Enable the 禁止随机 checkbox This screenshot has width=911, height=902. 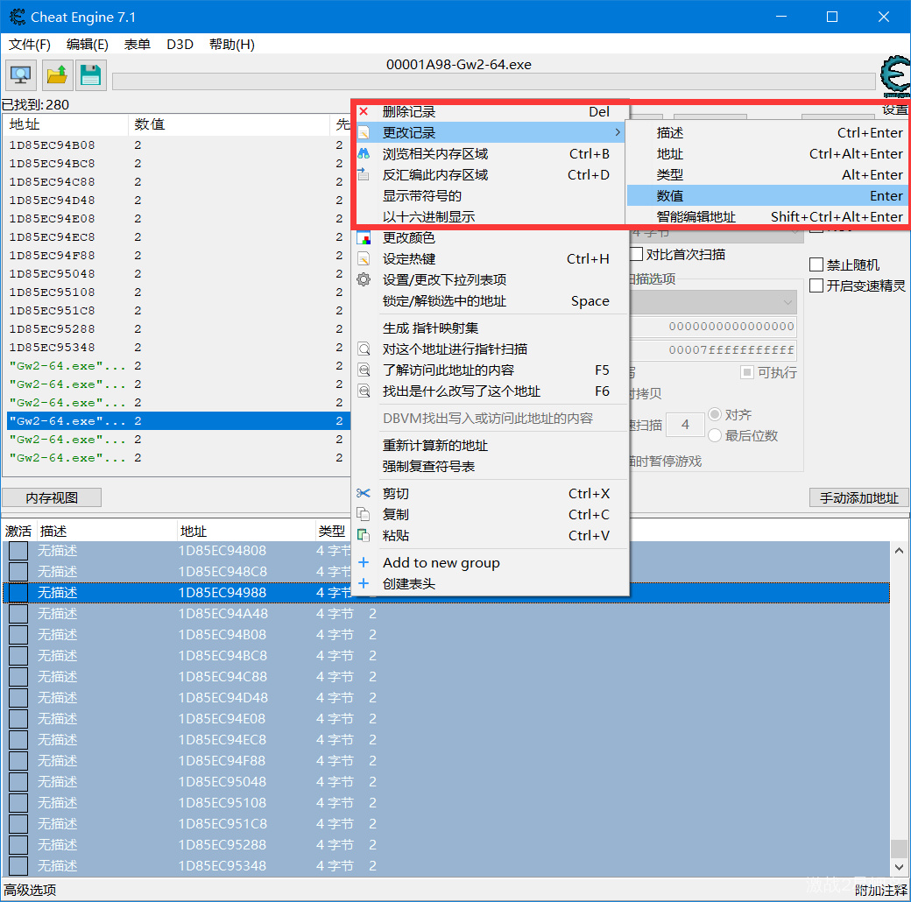tap(816, 264)
